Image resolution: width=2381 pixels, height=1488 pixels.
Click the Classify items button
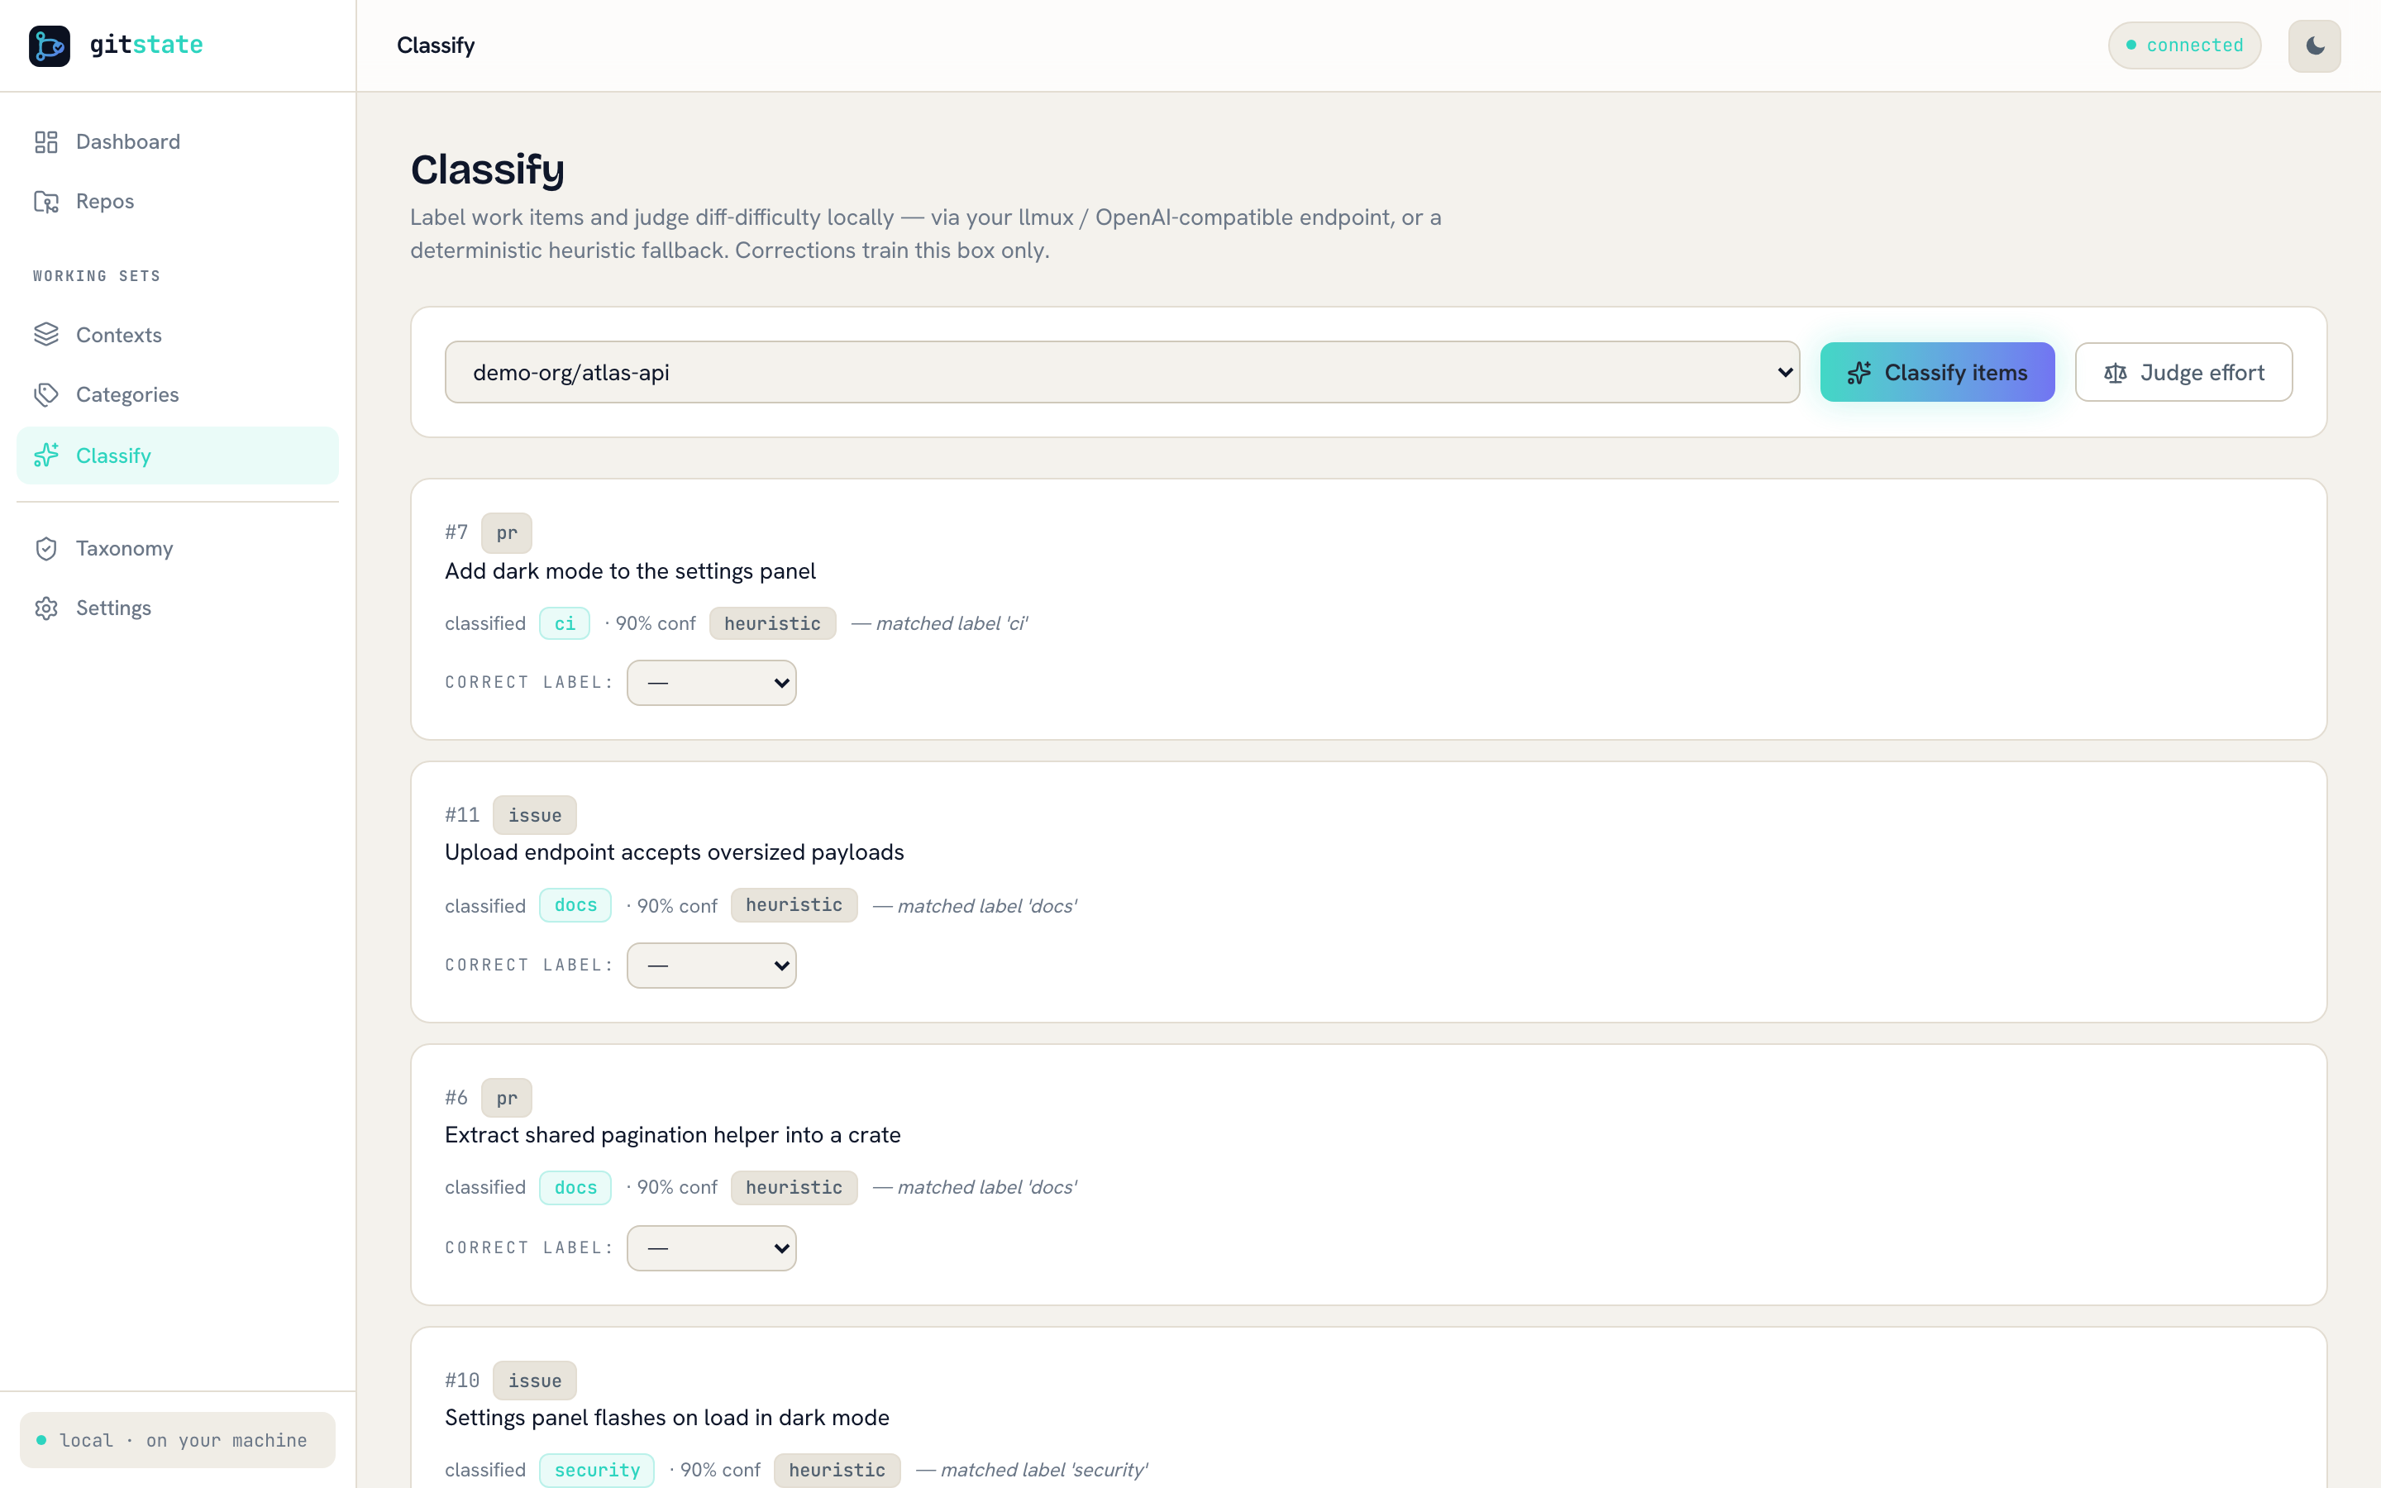tap(1937, 372)
